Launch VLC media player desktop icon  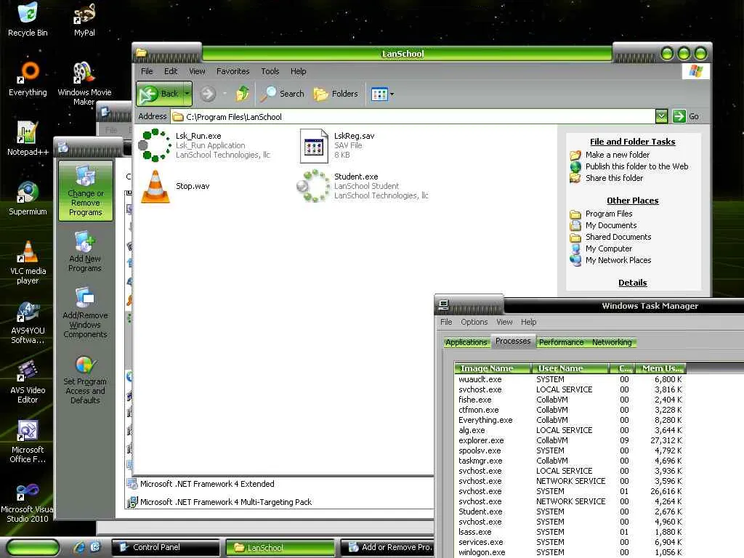coord(28,262)
